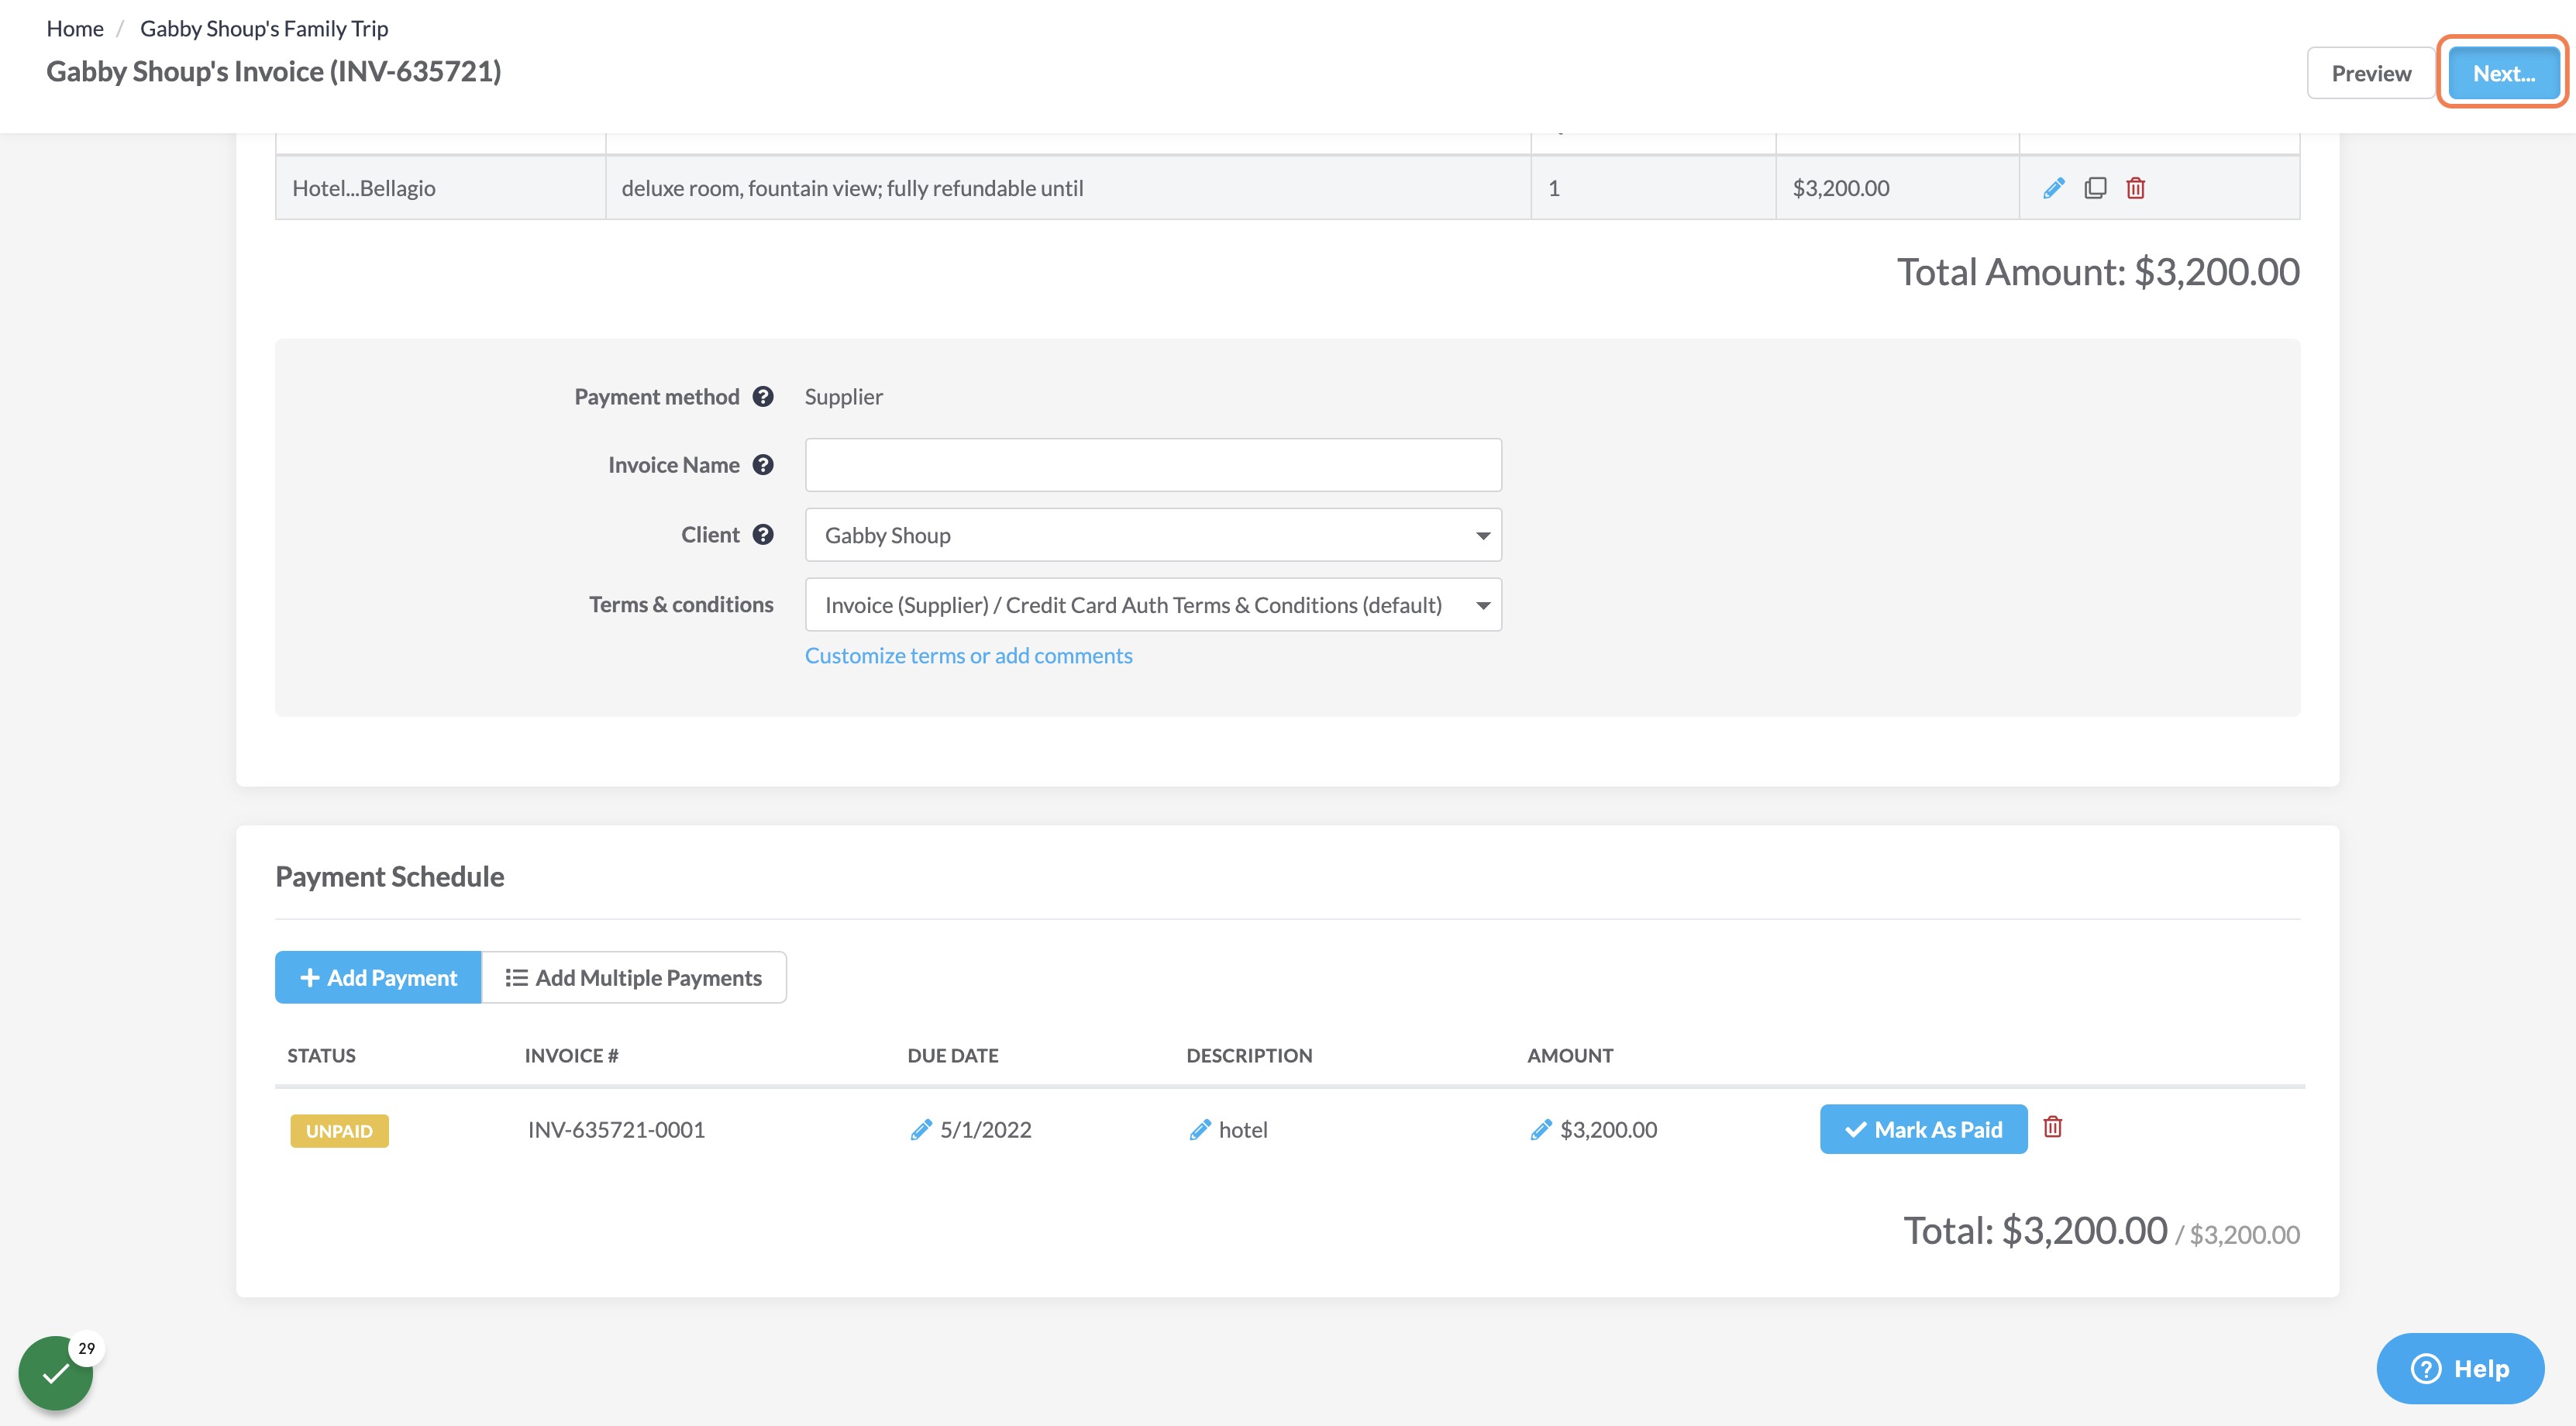Viewport: 2576px width, 1426px height.
Task: Go to Home breadcrumb
Action: (x=75, y=28)
